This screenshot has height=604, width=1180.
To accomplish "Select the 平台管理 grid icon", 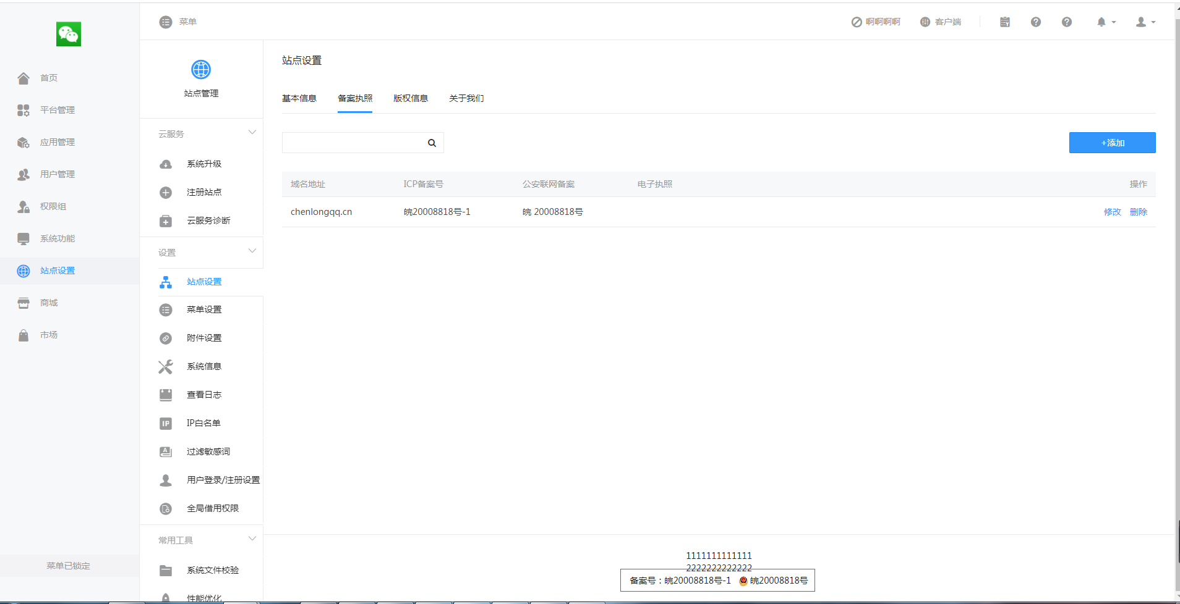I will pos(24,110).
